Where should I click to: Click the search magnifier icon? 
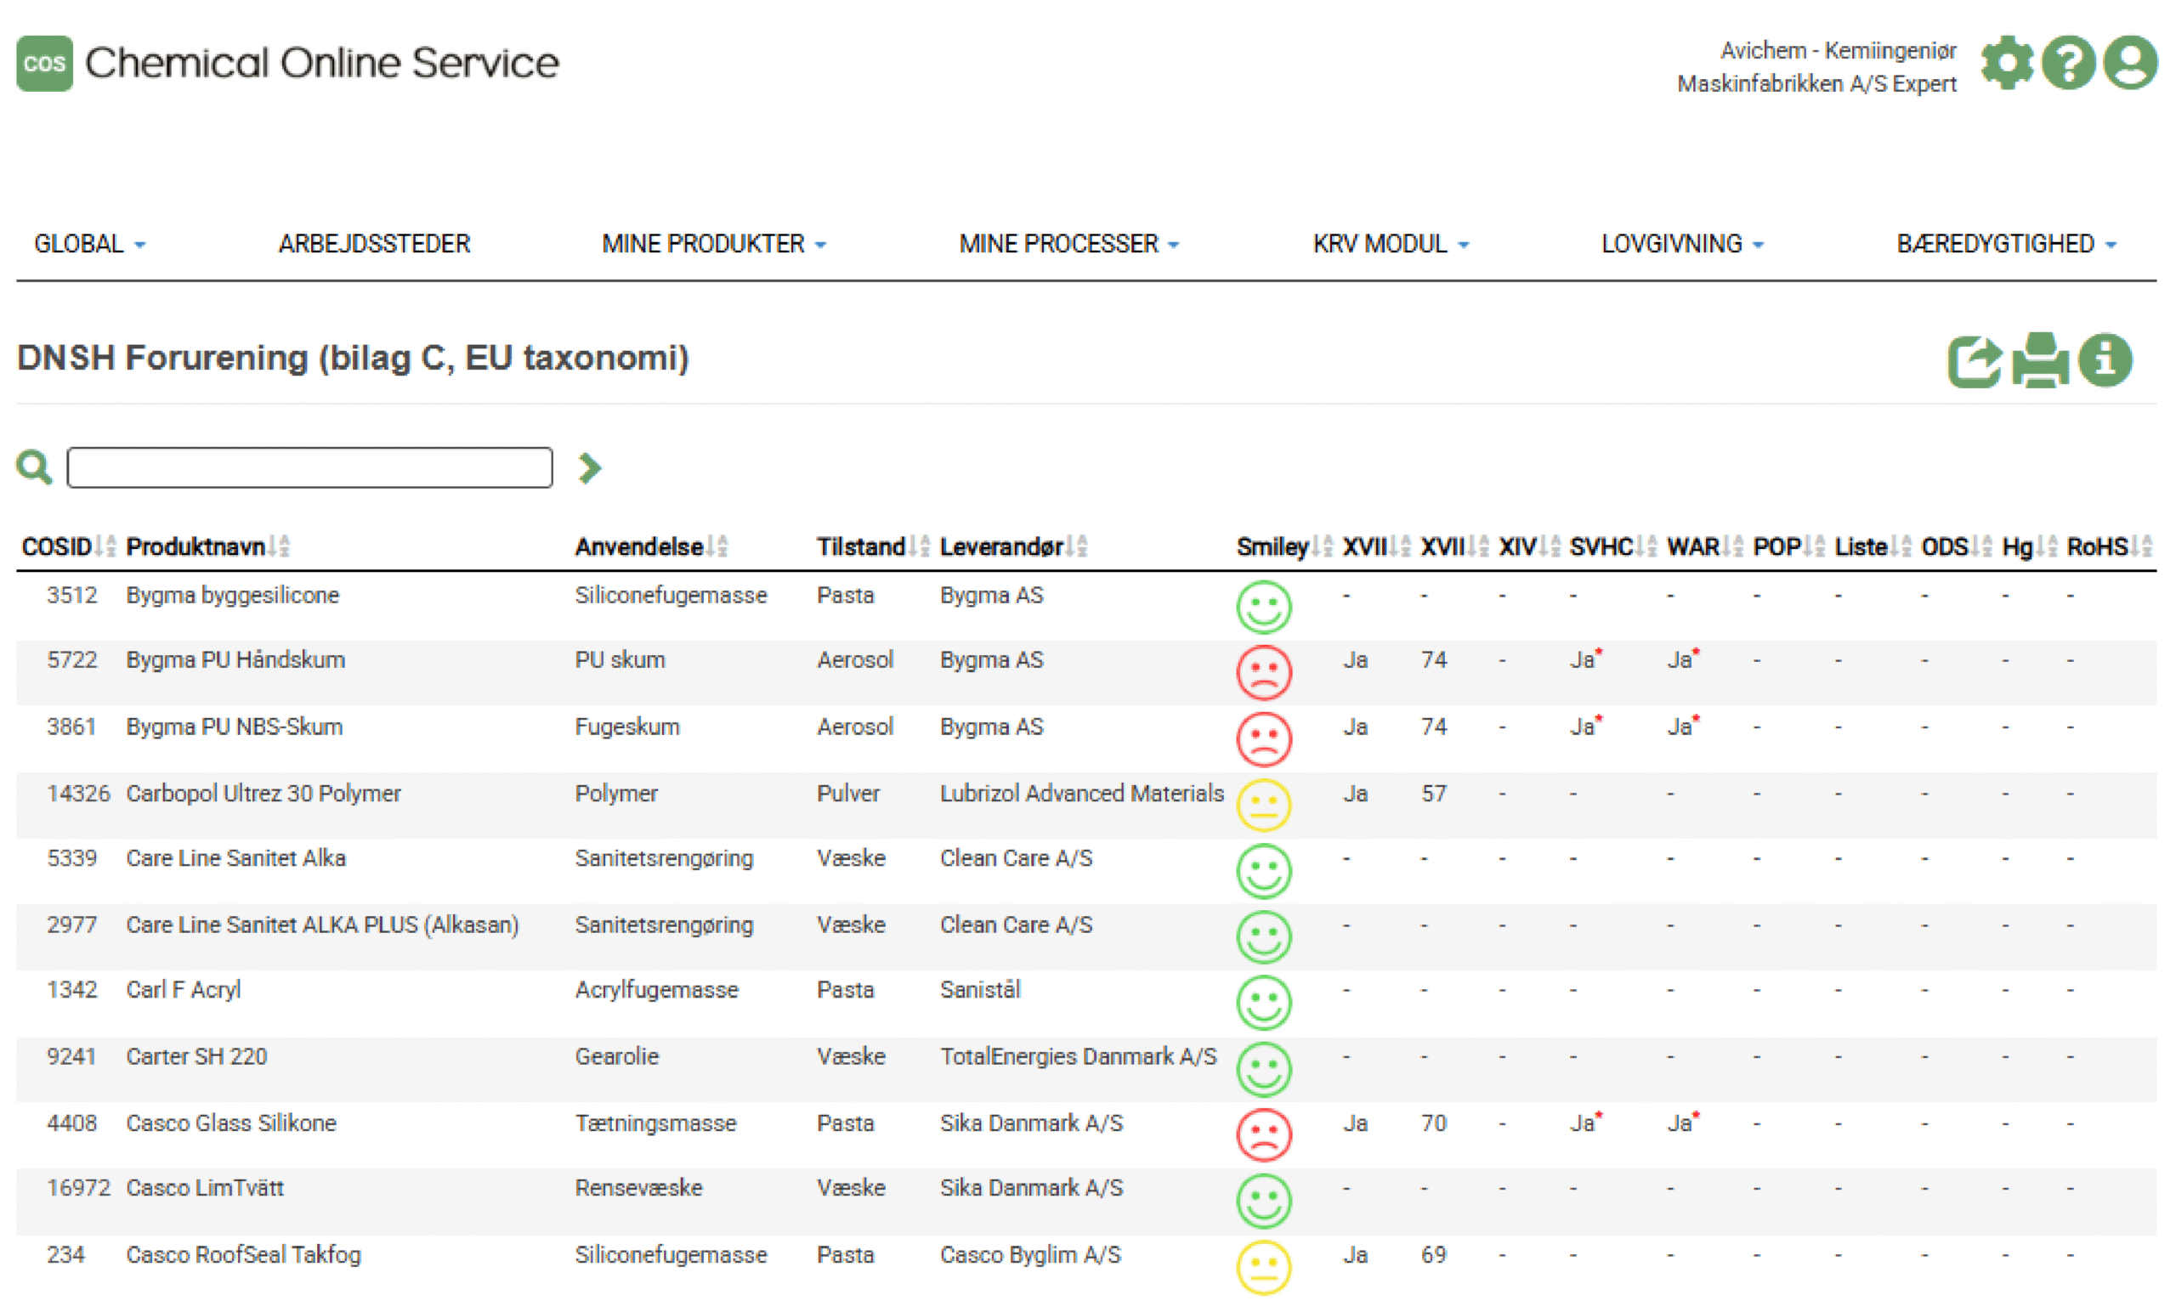pyautogui.click(x=32, y=467)
